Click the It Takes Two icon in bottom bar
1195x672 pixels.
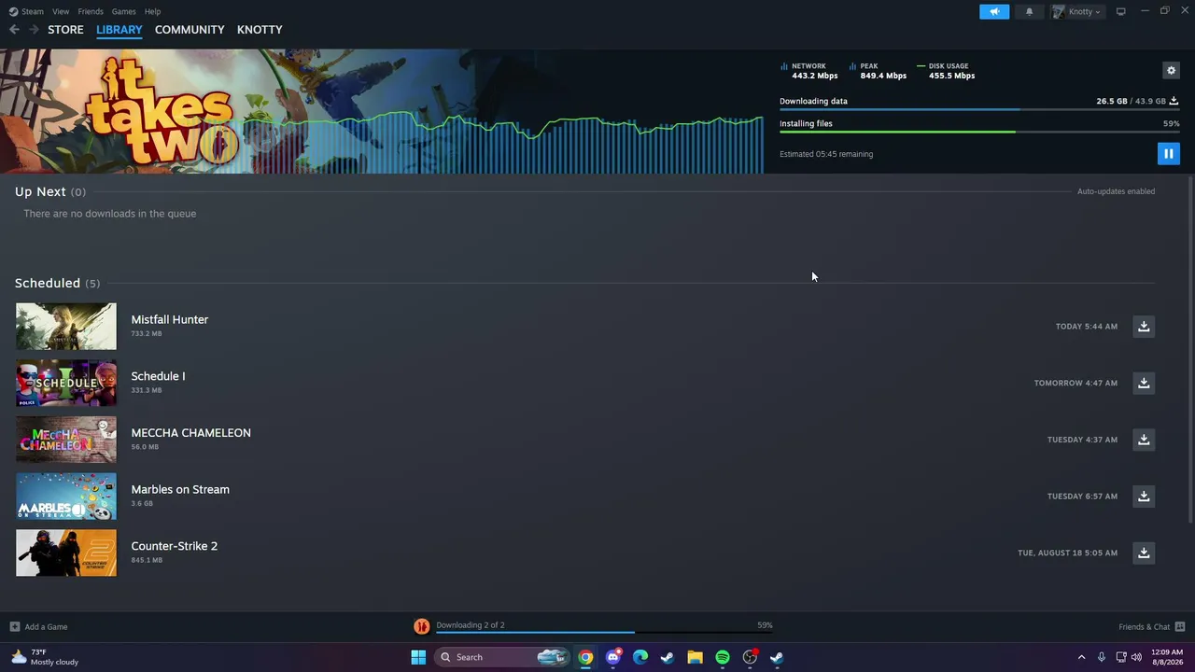421,626
